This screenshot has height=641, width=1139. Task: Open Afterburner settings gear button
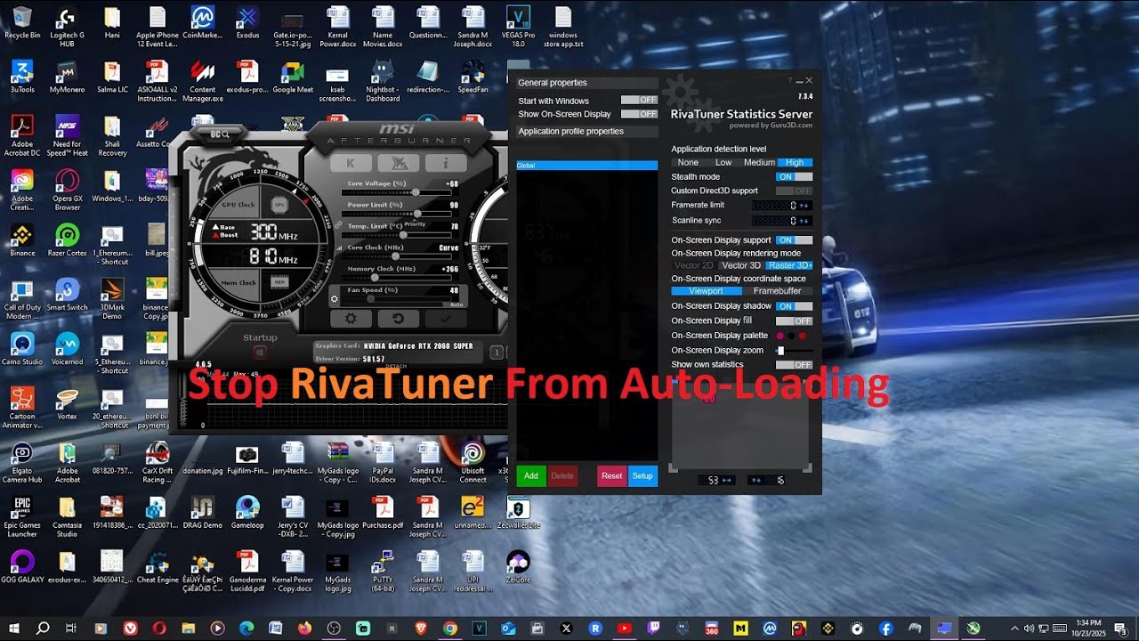(351, 319)
